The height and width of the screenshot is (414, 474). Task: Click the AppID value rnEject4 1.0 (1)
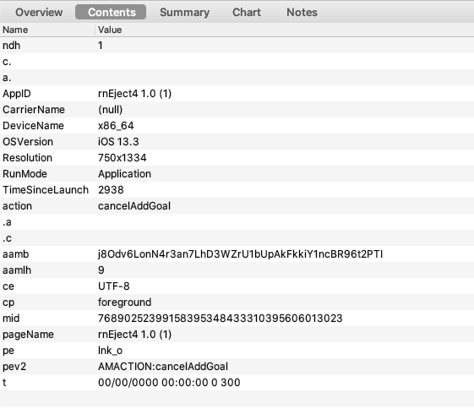134,94
